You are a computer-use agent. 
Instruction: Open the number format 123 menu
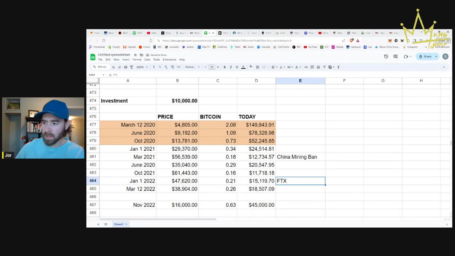click(178, 67)
